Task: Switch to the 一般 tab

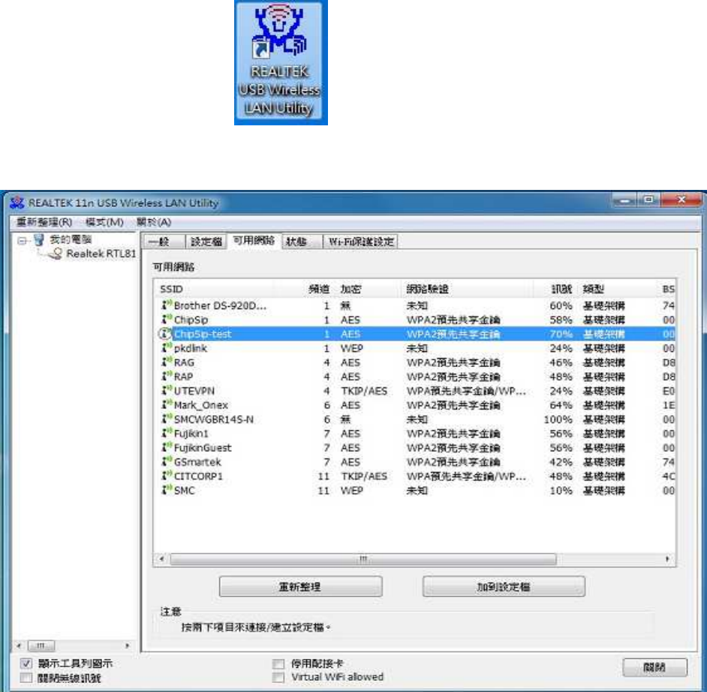Action: (x=164, y=242)
